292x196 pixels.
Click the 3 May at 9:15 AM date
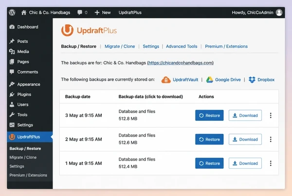point(83,115)
